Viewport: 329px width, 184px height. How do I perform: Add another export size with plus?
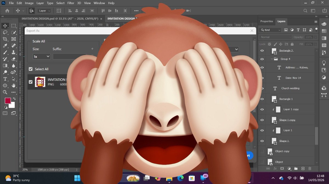click(x=92, y=49)
